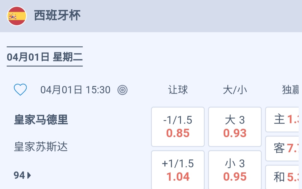Viewport: 302px width, 189px height.
Task: Open 皇家马德里 team name
Action: [x=41, y=120]
